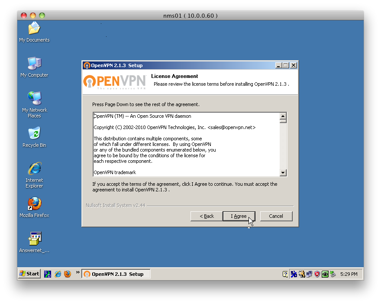381x304 pixels.
Task: Select the My Computer desktop icon
Action: (x=34, y=67)
